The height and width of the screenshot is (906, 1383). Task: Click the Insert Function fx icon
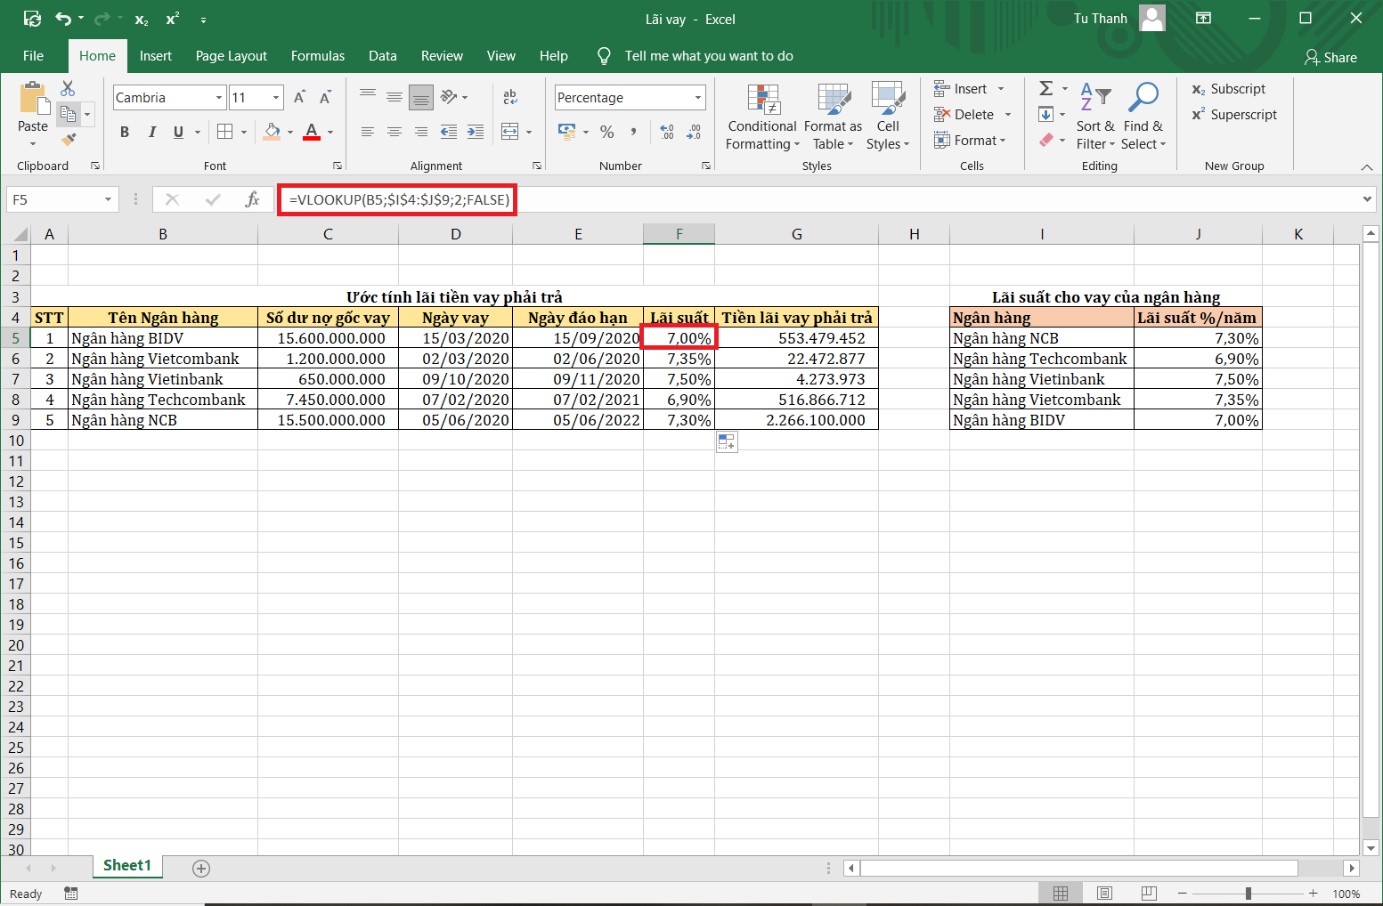[x=252, y=199]
